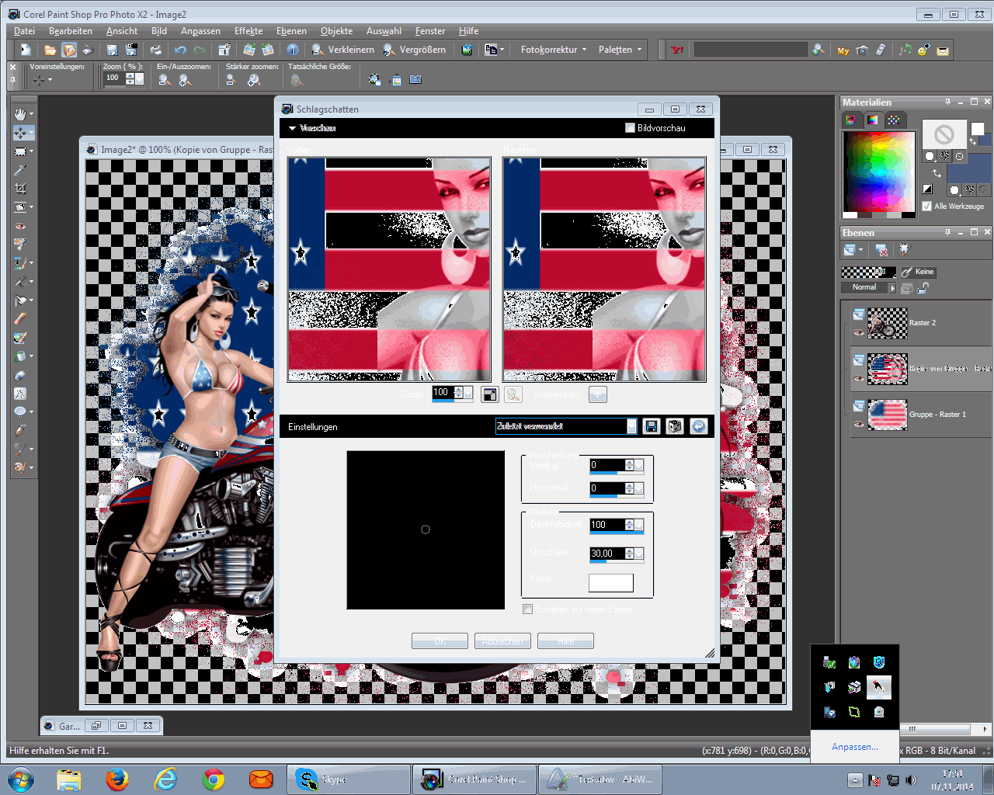Click the OK button in Schlagschatten dialog

point(440,641)
